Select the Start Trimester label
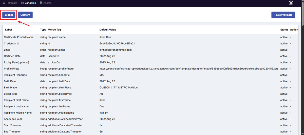Viewport: 304px width, 135px height. [x=13, y=125]
